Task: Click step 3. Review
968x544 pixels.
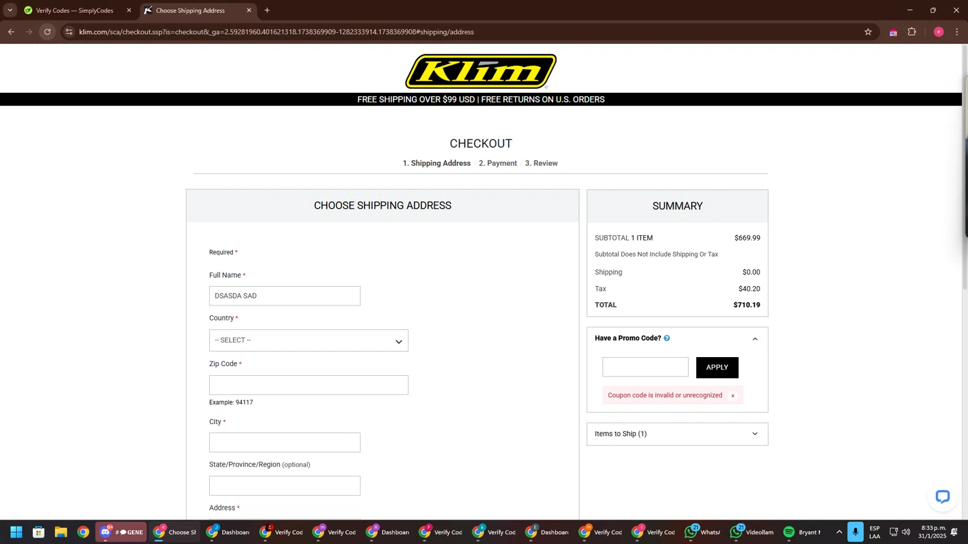Action: pyautogui.click(x=541, y=163)
